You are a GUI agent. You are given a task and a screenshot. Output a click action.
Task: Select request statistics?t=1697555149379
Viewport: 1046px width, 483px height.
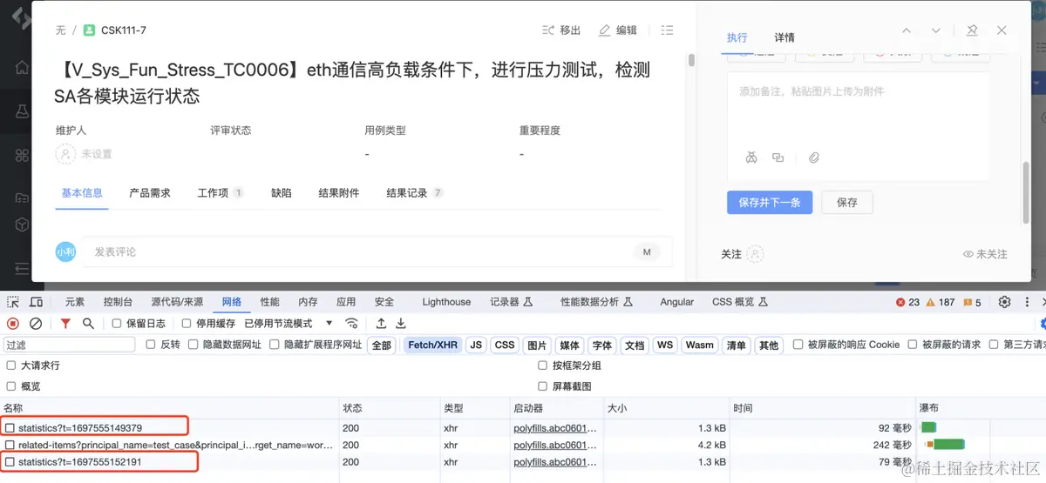(80, 428)
